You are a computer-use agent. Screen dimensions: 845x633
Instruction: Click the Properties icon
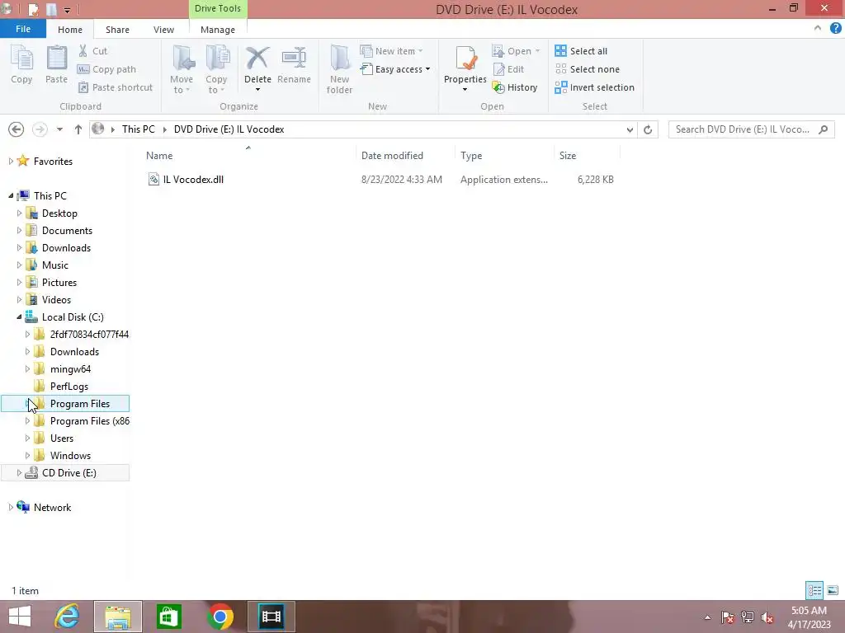pos(465,59)
